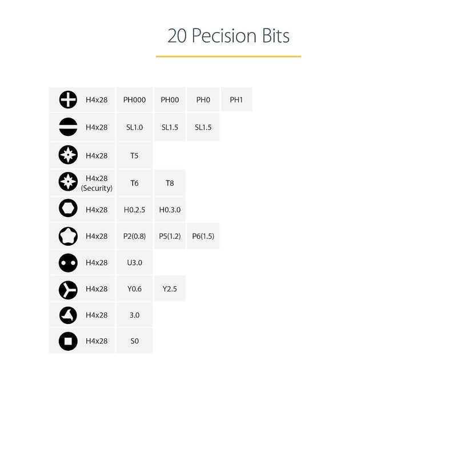Click the T8 cell

(170, 183)
